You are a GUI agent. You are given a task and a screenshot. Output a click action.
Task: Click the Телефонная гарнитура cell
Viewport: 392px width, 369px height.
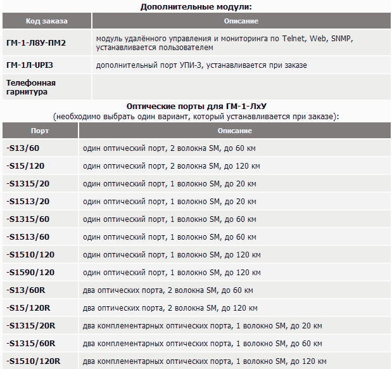[30, 87]
